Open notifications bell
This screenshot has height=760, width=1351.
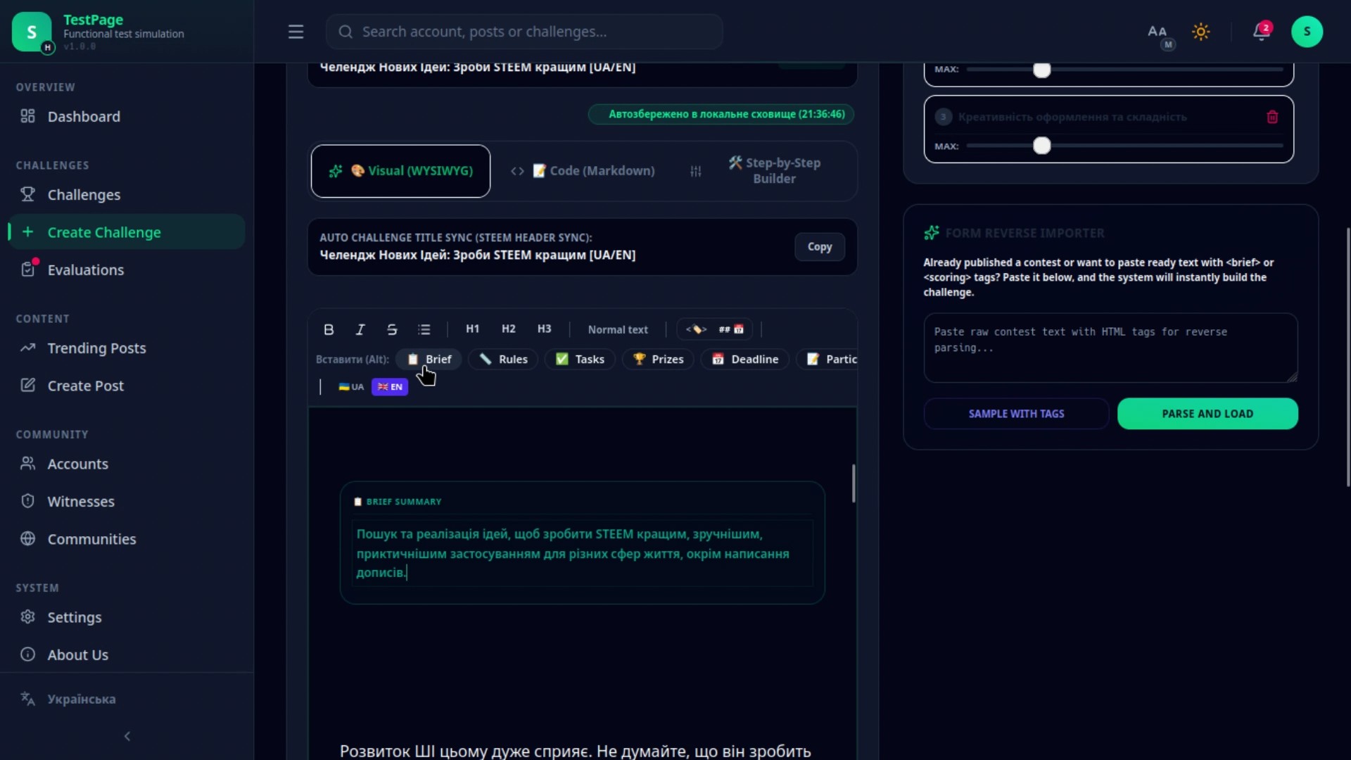point(1262,32)
